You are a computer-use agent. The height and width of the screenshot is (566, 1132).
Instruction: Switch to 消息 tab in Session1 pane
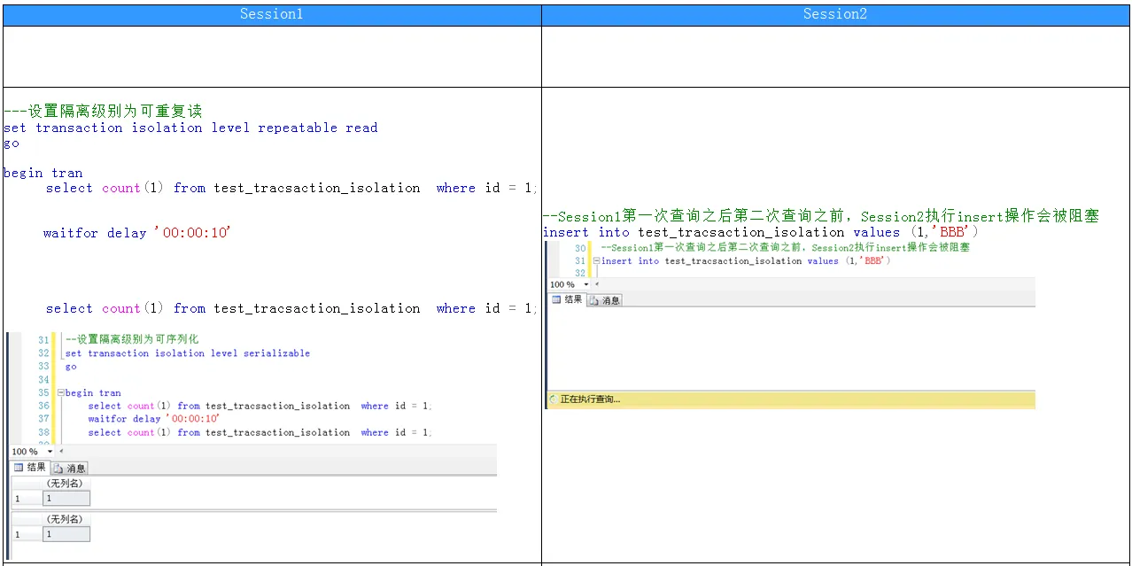(x=70, y=468)
